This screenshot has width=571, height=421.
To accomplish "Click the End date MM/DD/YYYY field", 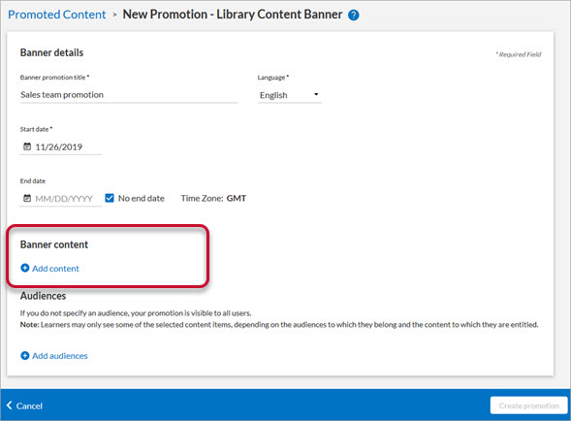I will coord(60,199).
